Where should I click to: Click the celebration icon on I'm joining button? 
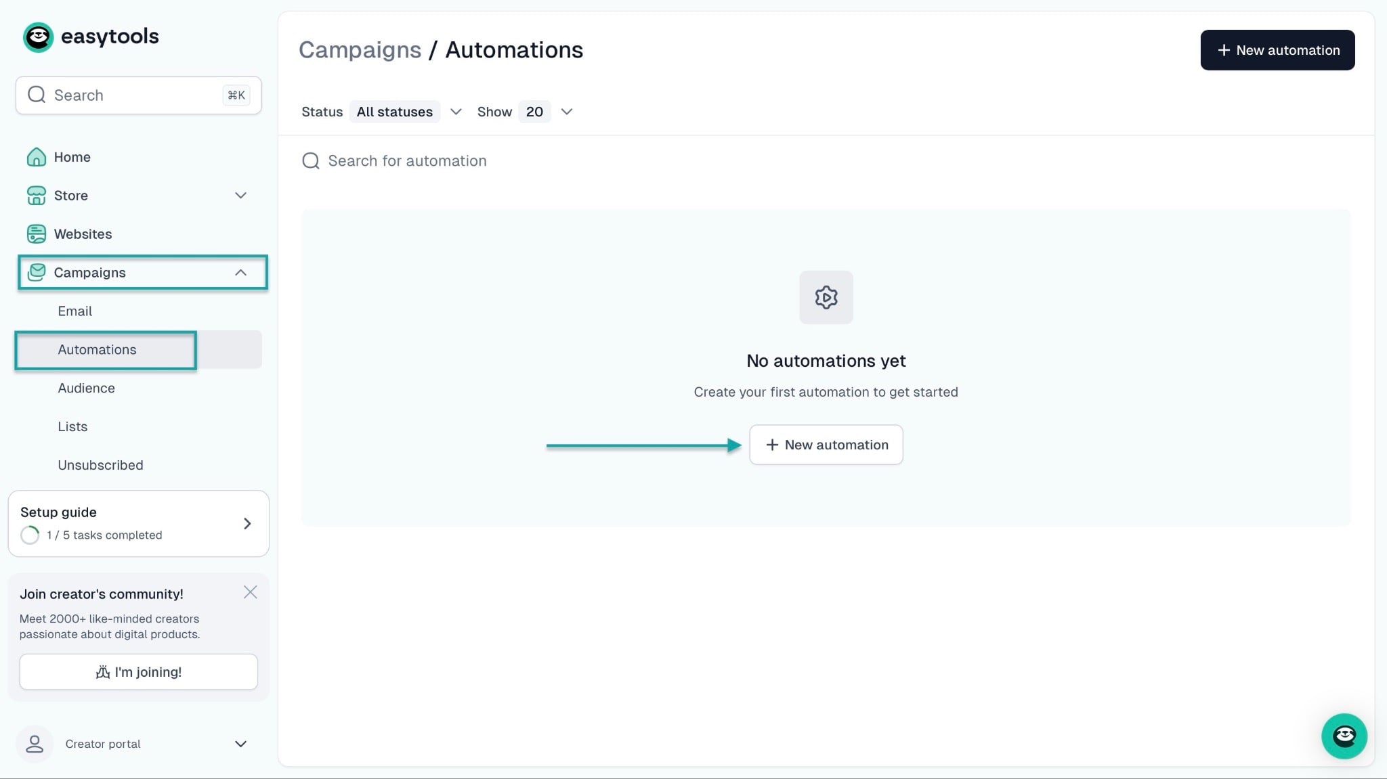pyautogui.click(x=103, y=672)
